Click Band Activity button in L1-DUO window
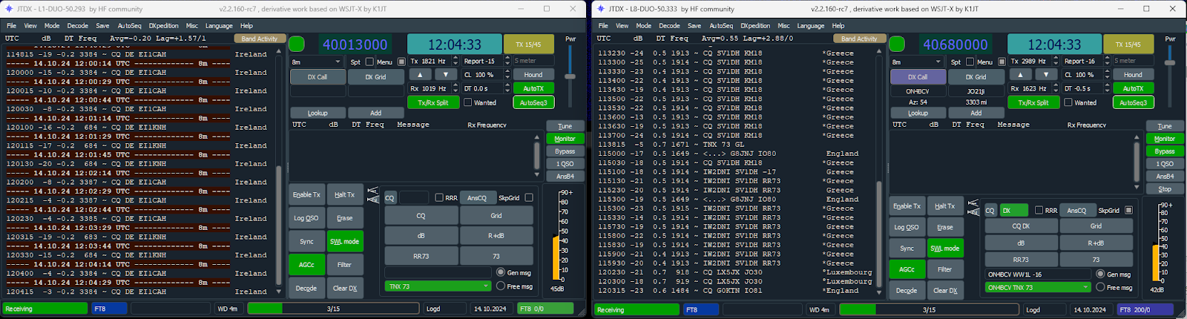This screenshot has width=1187, height=319. click(x=260, y=39)
